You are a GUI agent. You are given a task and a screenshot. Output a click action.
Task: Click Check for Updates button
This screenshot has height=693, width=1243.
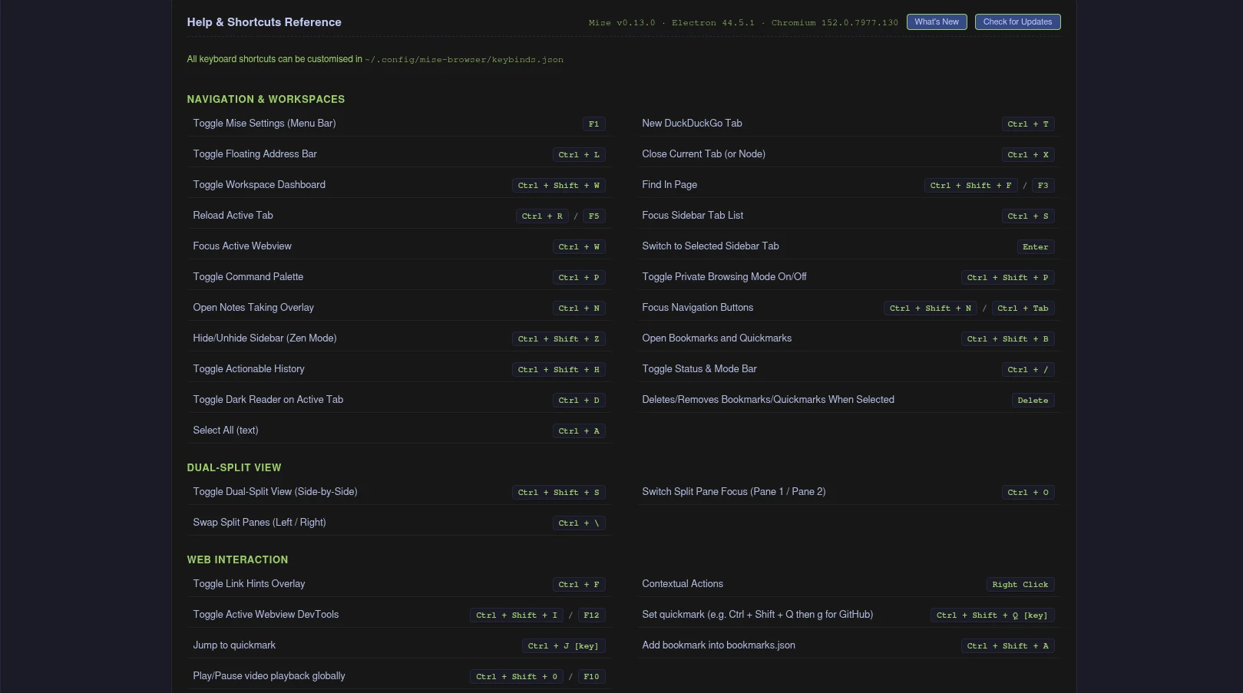[x=1017, y=22]
